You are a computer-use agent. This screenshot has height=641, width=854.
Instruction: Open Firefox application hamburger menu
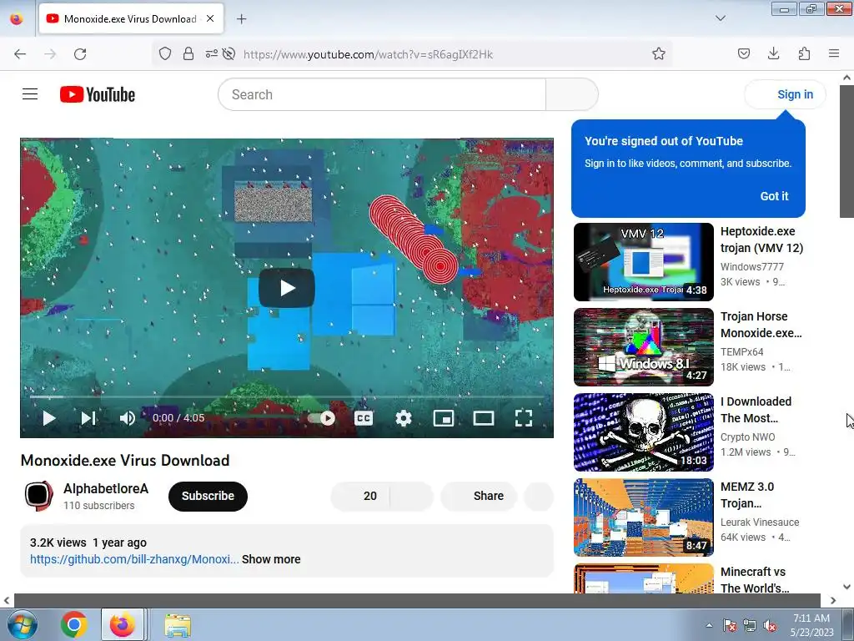(834, 53)
